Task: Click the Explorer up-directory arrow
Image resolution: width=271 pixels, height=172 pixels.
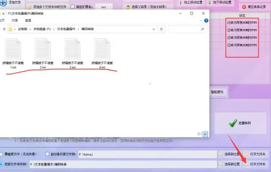Action: (x=4, y=29)
